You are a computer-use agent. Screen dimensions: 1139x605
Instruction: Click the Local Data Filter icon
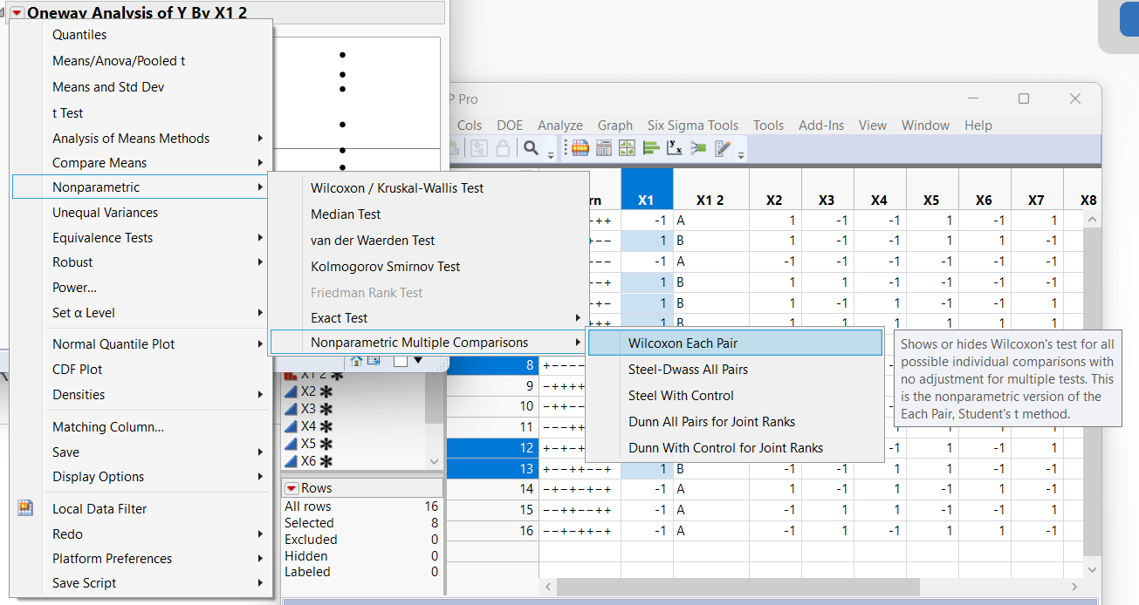25,508
